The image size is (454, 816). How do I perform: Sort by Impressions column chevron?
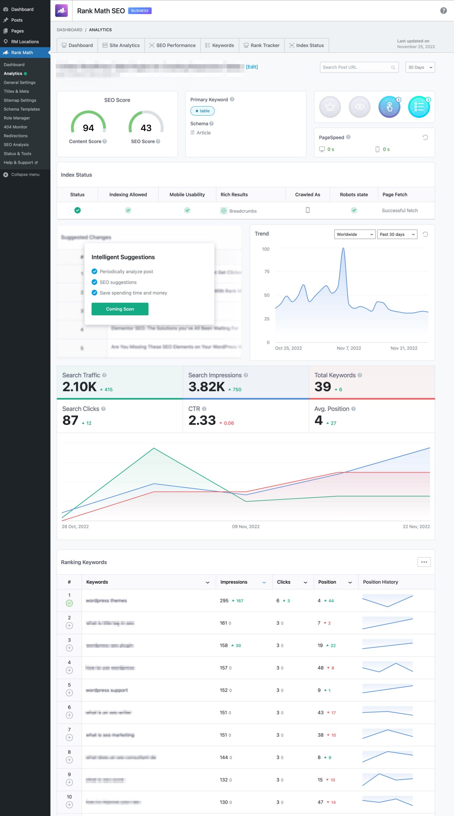pos(264,582)
